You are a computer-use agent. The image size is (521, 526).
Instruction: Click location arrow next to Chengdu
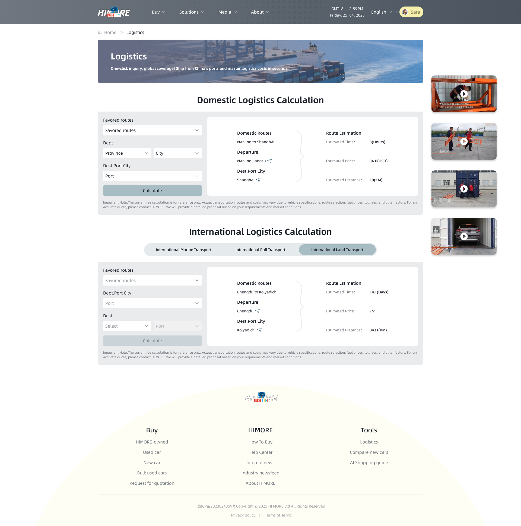(x=258, y=311)
